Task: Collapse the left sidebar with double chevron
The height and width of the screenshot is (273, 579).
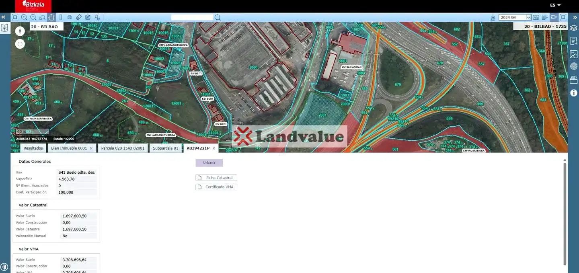Action: 3,17
